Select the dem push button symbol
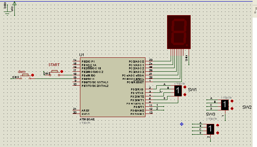The image size is (257, 147). [26, 76]
